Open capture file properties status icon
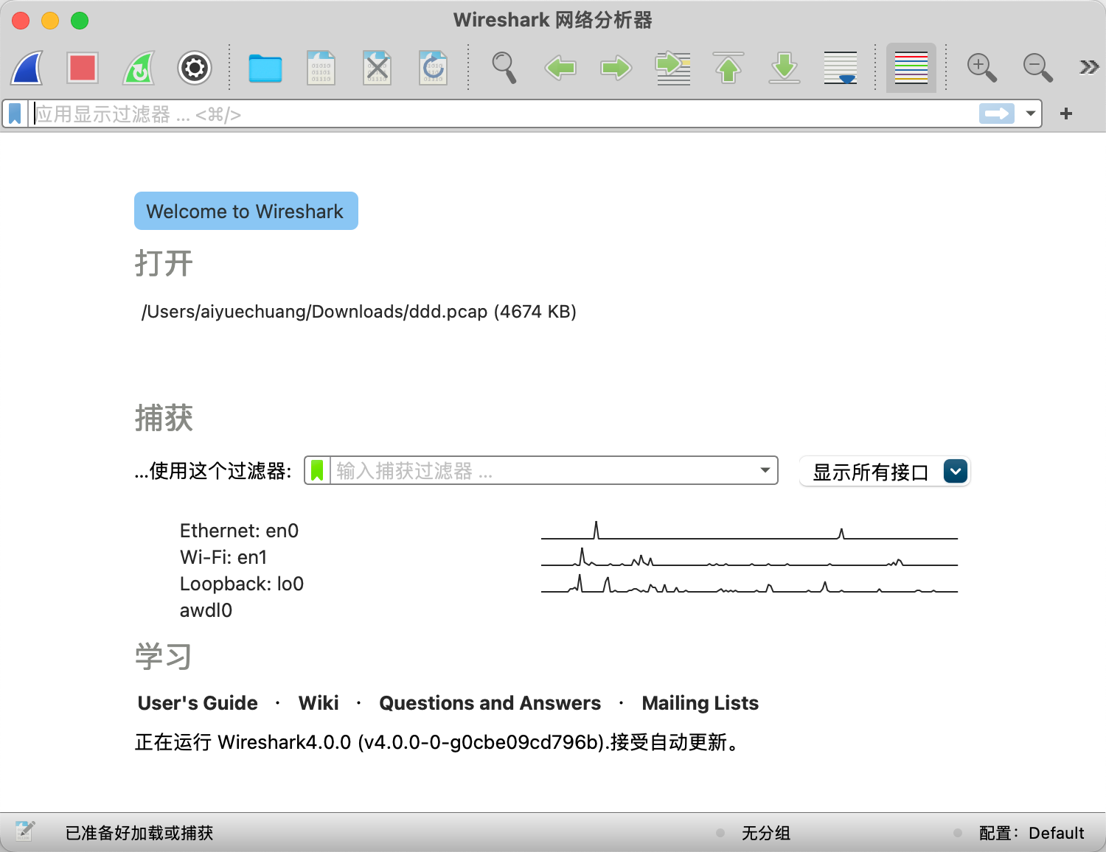Image resolution: width=1106 pixels, height=852 pixels. coord(24,831)
